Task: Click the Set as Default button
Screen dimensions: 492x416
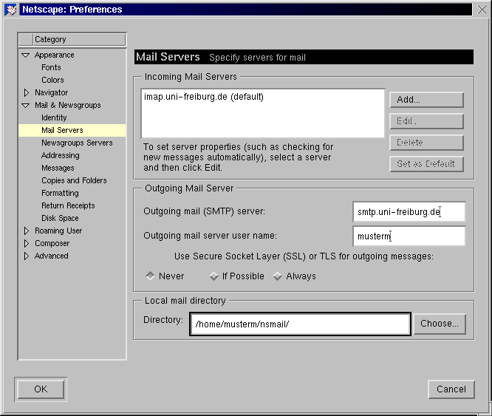Action: (426, 164)
